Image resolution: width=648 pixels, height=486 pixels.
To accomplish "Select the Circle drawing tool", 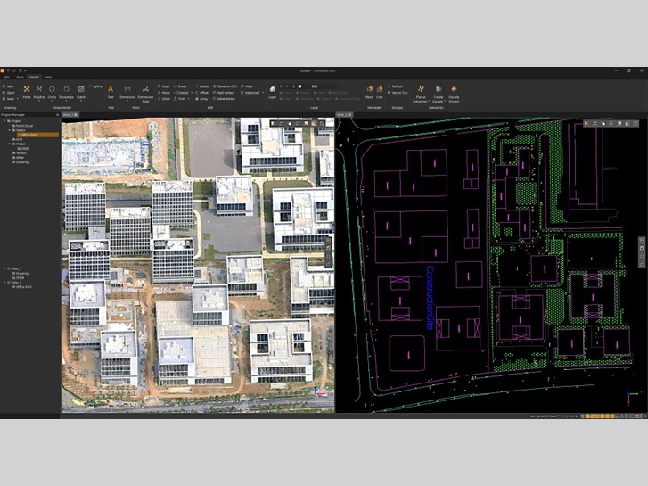I will point(52,92).
